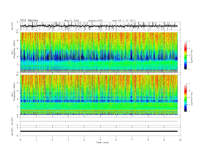Click the ch.2 colorbar "log(PSD)(V²/Hz)" label
Image resolution: width=203 pixels, height=157 pixels.
192,99
